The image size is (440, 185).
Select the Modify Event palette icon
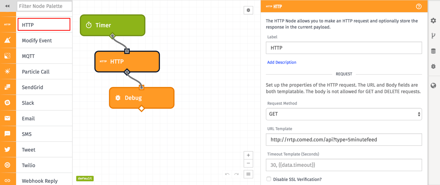pos(8,40)
